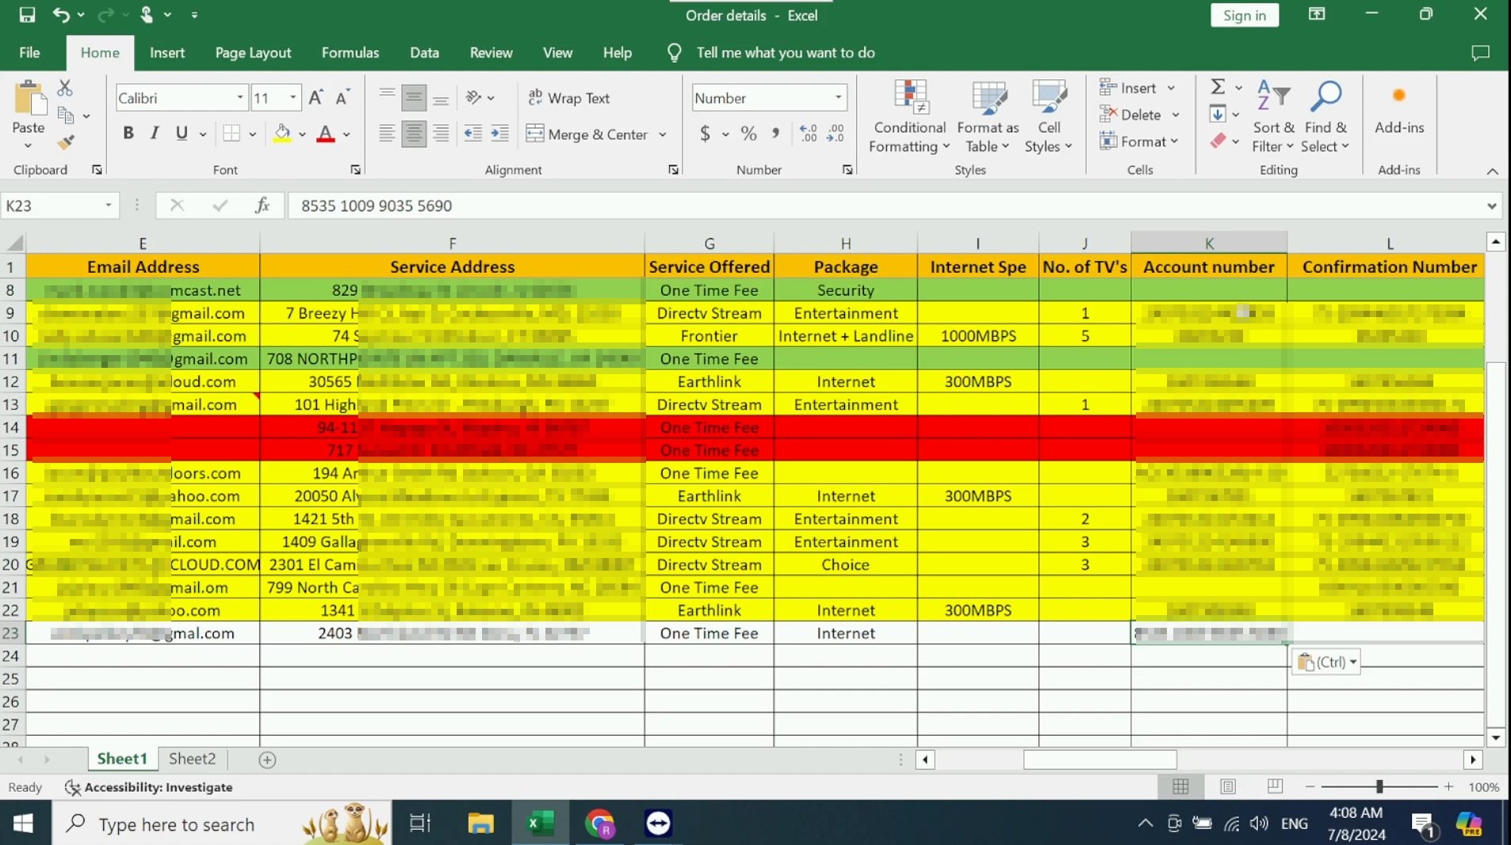Expand the Merge & Center dropdown arrow
Image resolution: width=1511 pixels, height=845 pixels.
point(662,134)
